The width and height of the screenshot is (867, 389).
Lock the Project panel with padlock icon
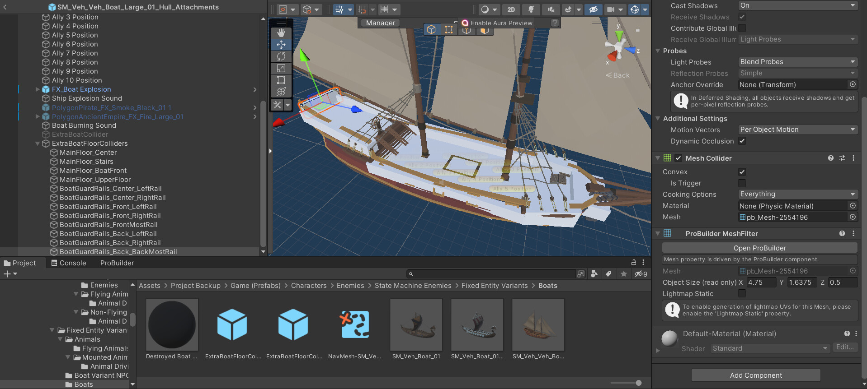633,262
